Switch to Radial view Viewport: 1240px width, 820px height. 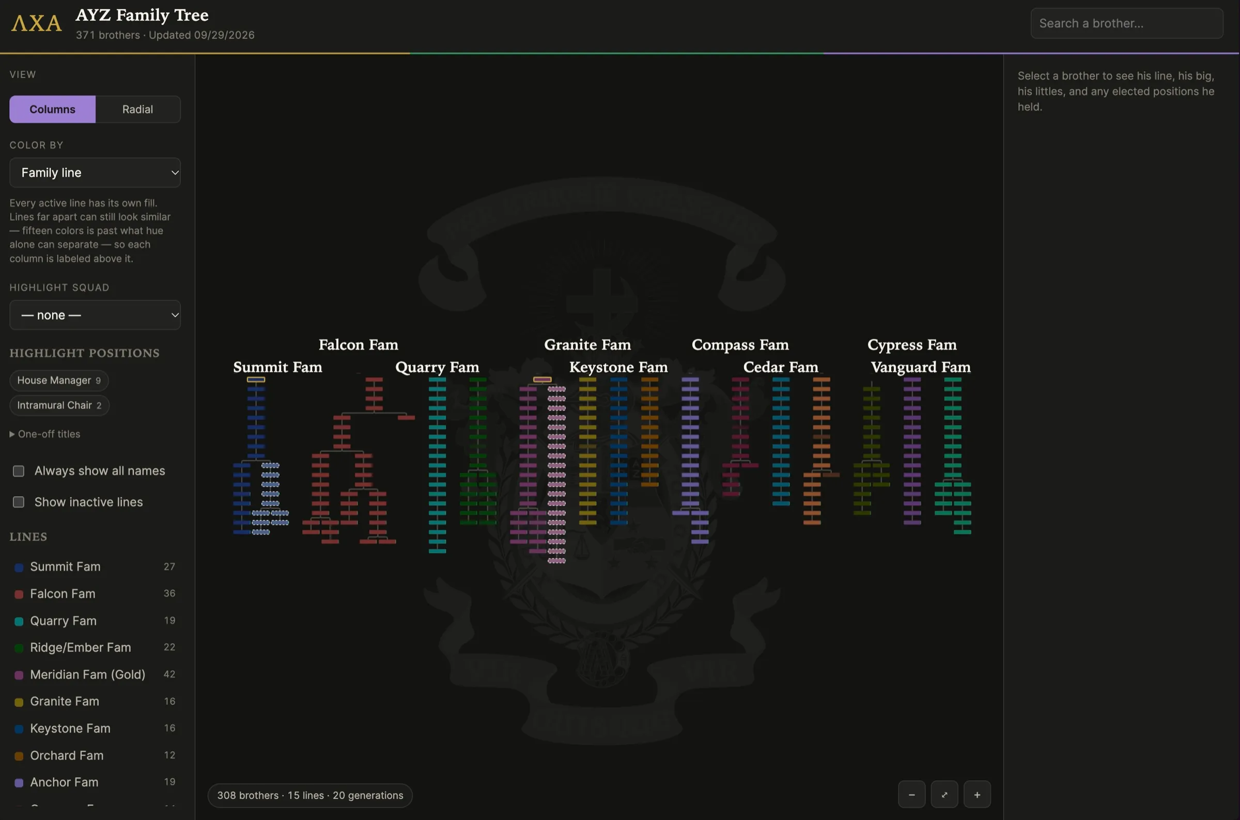137,109
